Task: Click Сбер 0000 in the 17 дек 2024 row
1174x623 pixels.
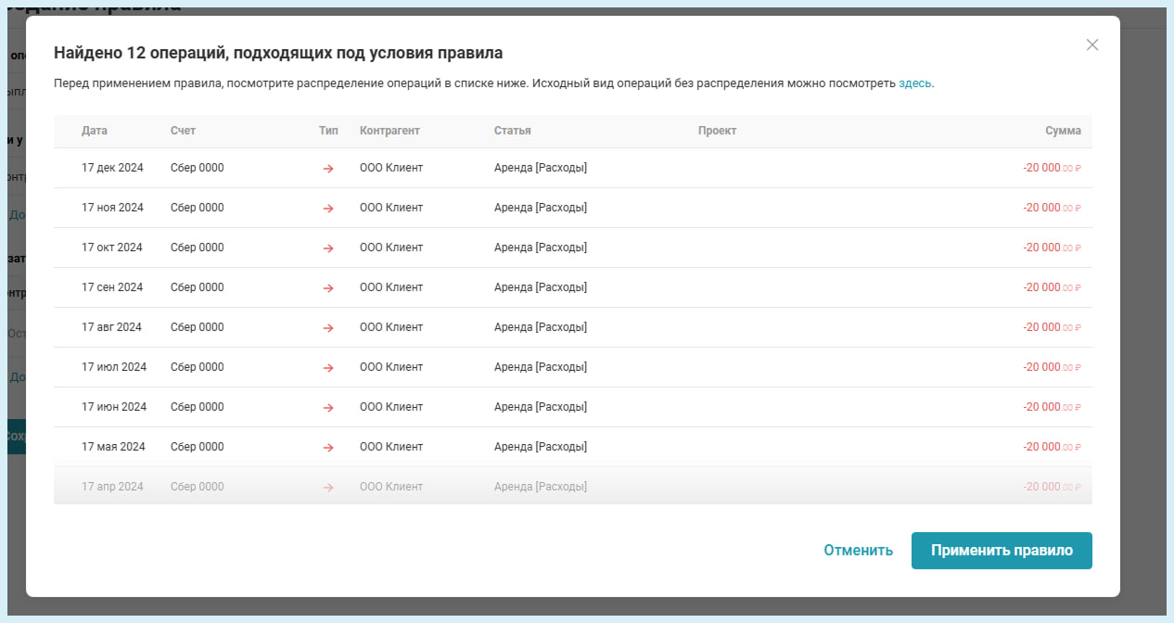Action: [x=198, y=168]
